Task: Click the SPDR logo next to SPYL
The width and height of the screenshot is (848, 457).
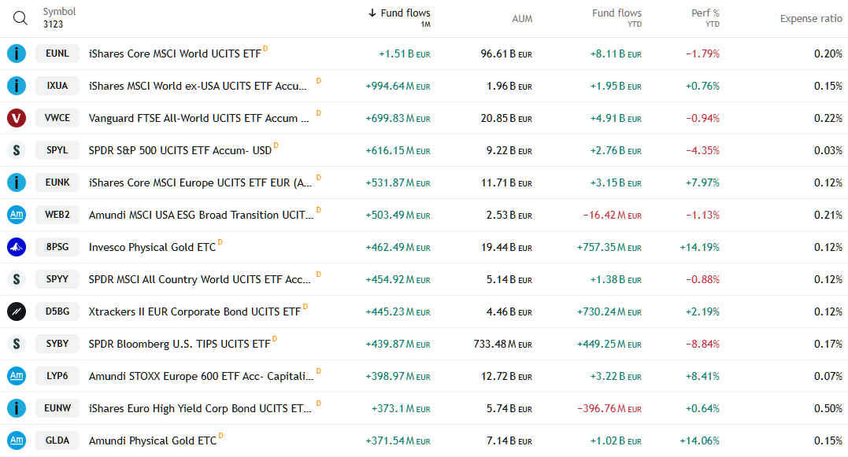Action: [x=16, y=150]
